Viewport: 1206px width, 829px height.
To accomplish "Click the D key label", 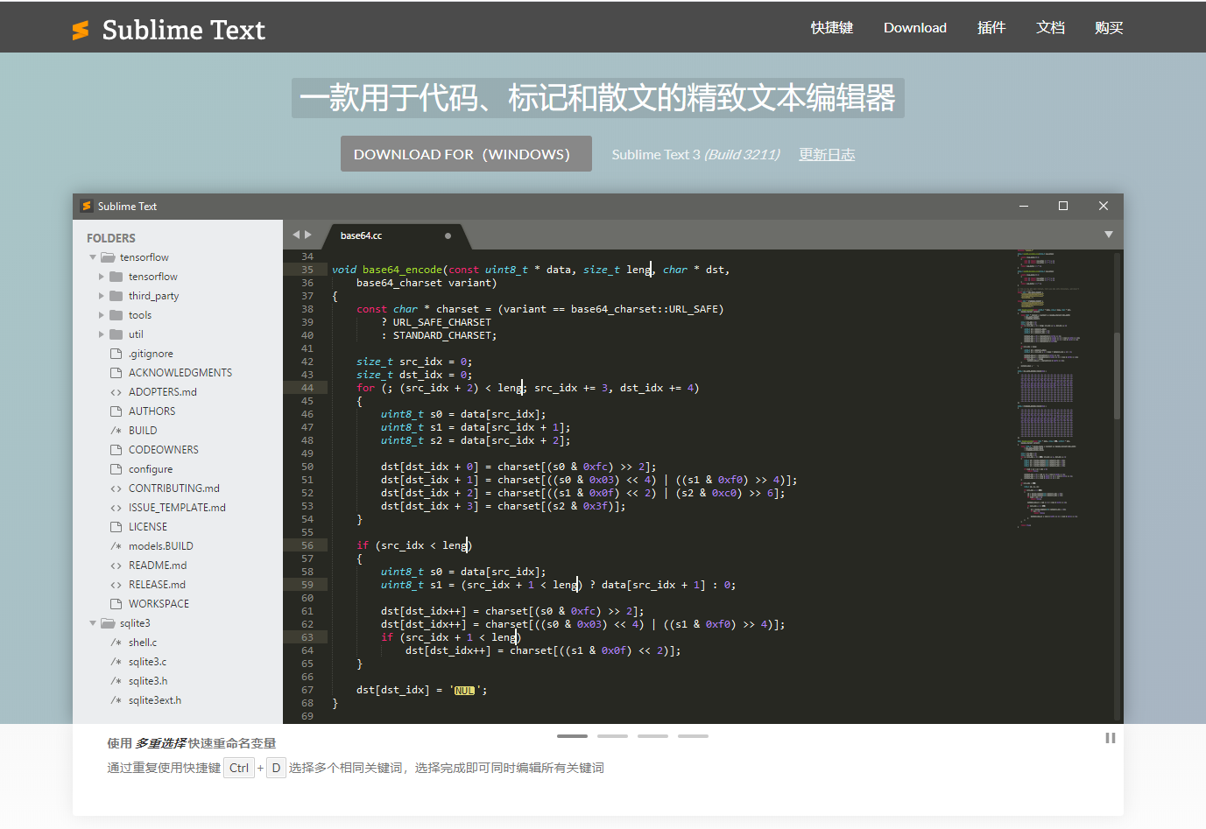I will (276, 768).
